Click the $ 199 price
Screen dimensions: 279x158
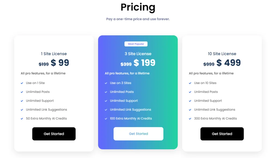(x=144, y=63)
